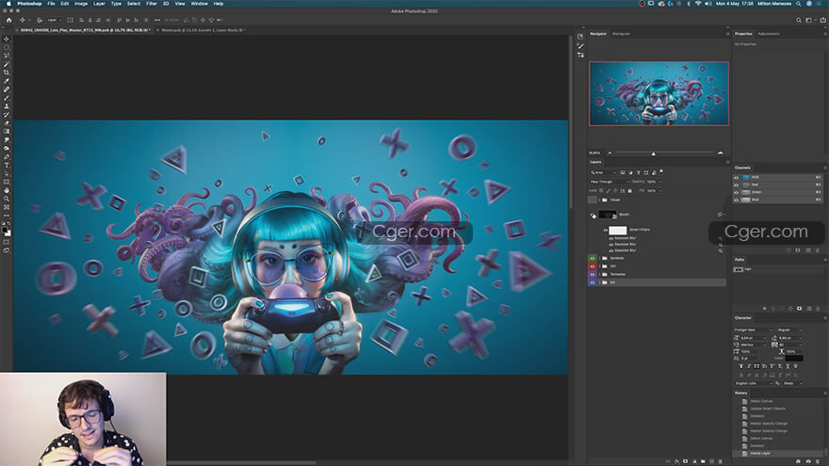
Task: Select the Elliptical Marquee tool
Action: [x=7, y=48]
